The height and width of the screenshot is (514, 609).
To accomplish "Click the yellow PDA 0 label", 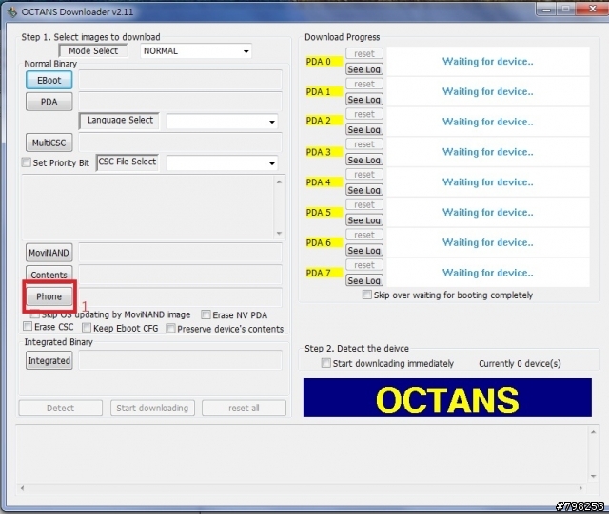I will pos(324,62).
